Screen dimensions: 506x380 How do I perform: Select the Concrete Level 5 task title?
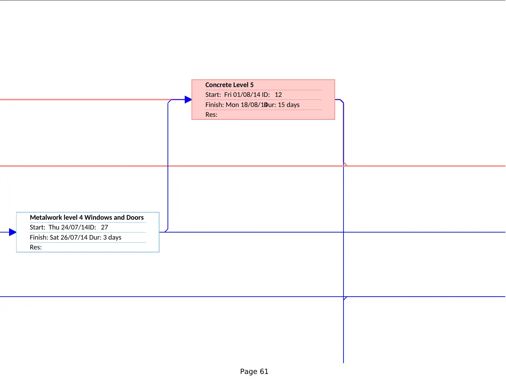click(x=229, y=85)
